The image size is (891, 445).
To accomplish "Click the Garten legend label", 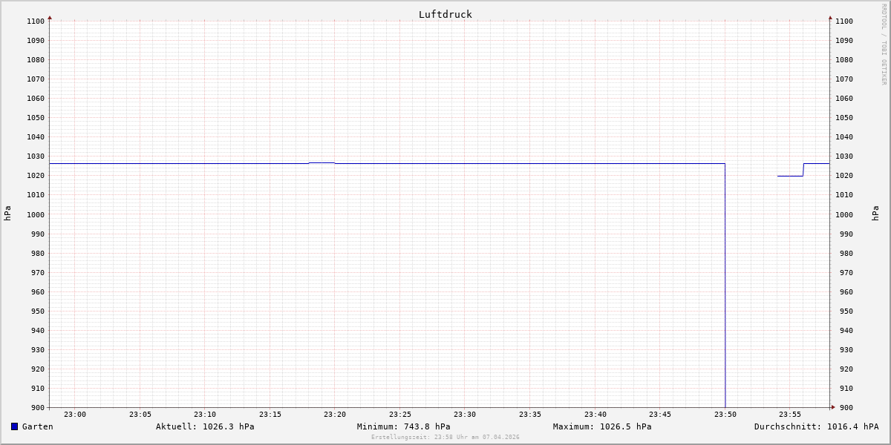I will pos(37,426).
